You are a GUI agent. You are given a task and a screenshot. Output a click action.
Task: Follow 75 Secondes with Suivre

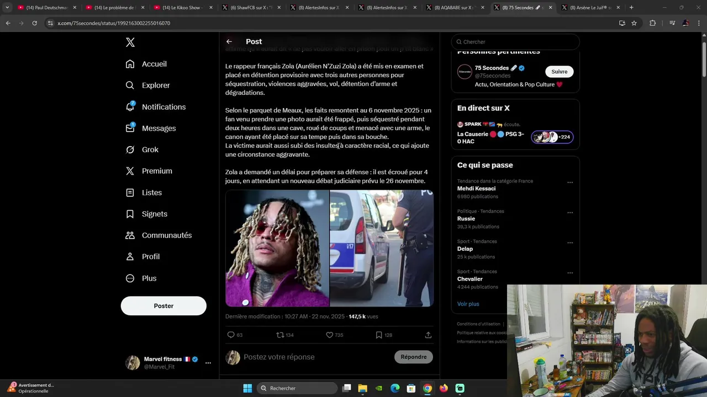click(x=560, y=72)
